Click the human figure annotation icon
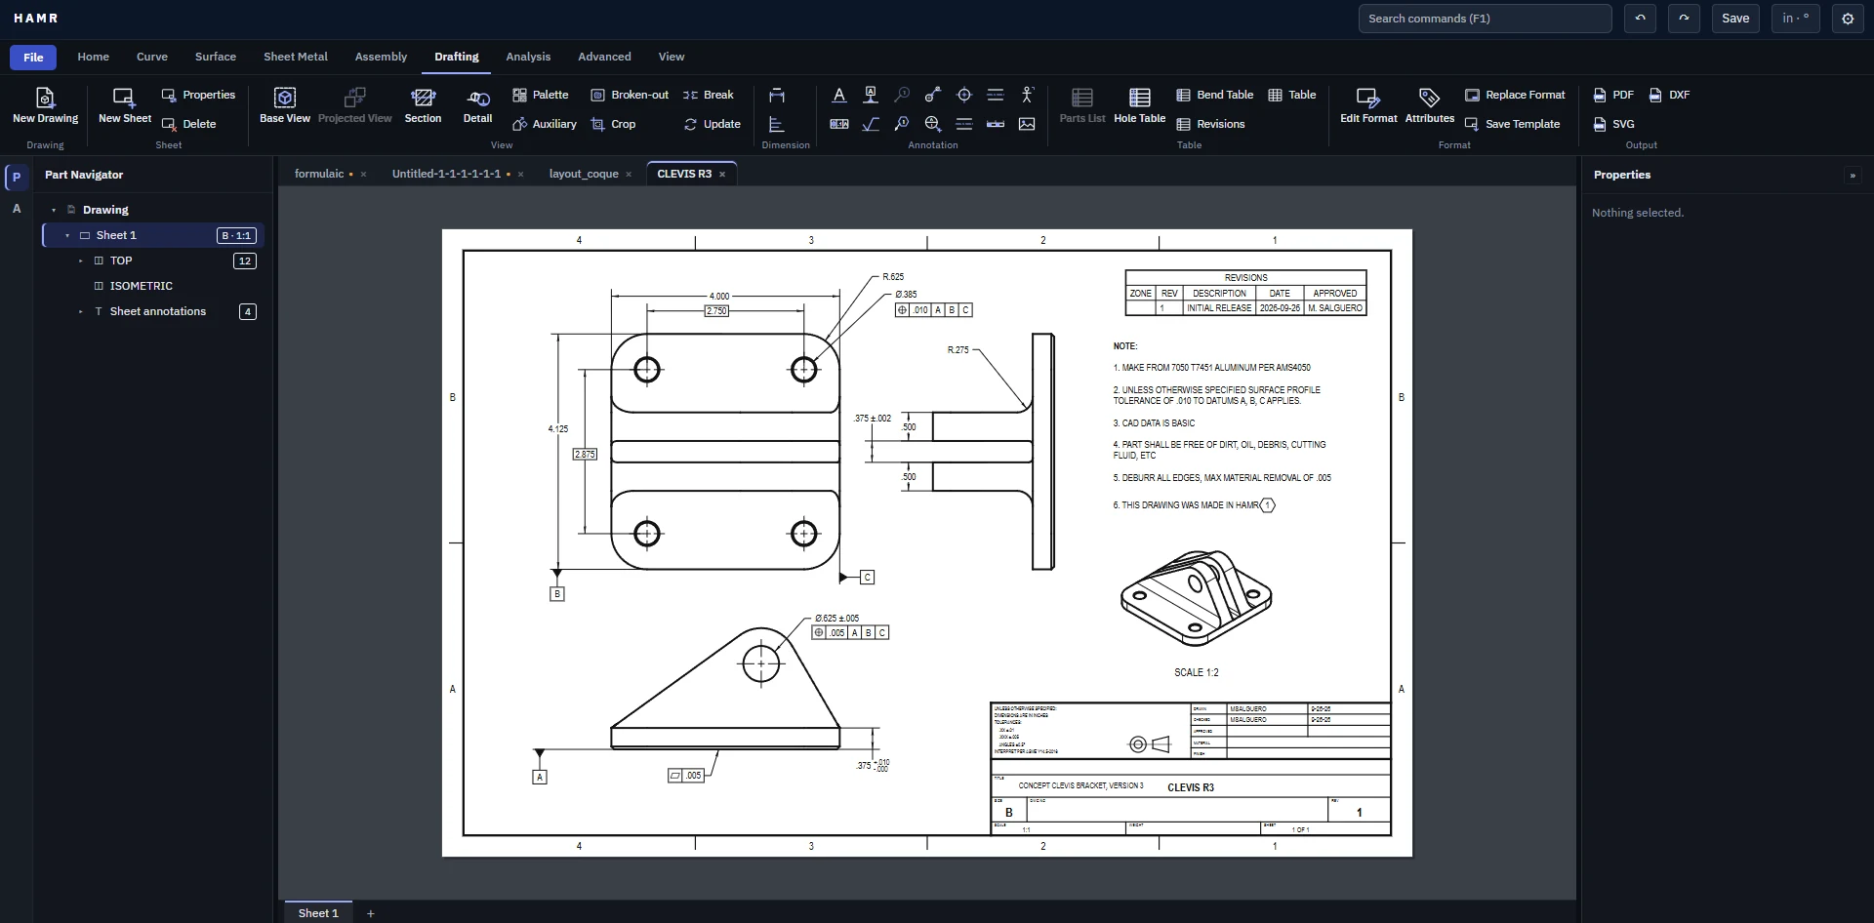 pyautogui.click(x=1027, y=95)
